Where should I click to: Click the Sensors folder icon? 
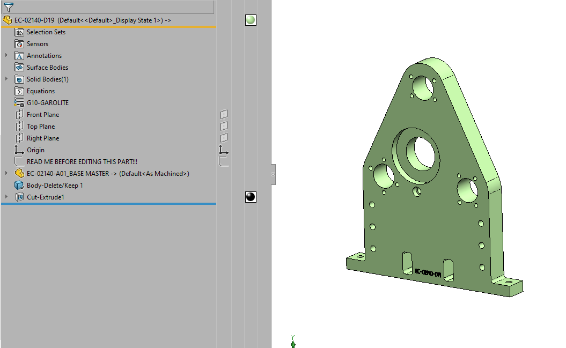(x=19, y=44)
